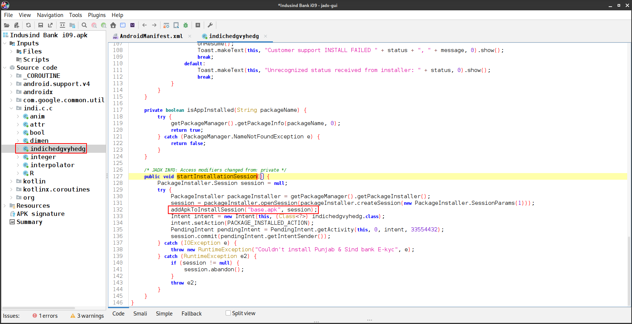Image resolution: width=632 pixels, height=324 pixels.
Task: Open the Tools menu
Action: coord(75,15)
